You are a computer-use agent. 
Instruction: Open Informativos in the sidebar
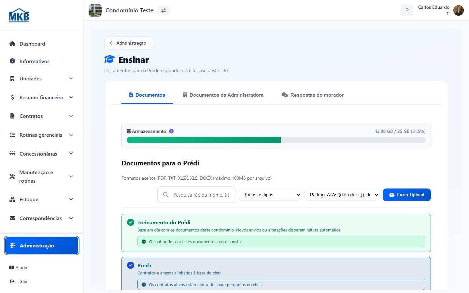tap(42, 61)
